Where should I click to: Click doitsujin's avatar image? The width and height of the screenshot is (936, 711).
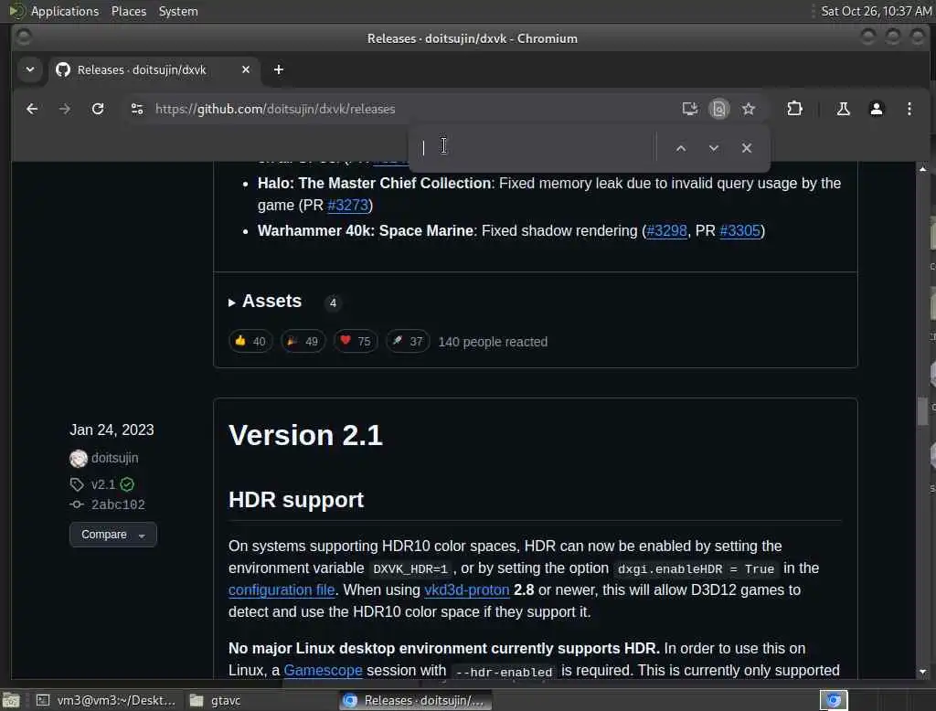click(x=79, y=459)
